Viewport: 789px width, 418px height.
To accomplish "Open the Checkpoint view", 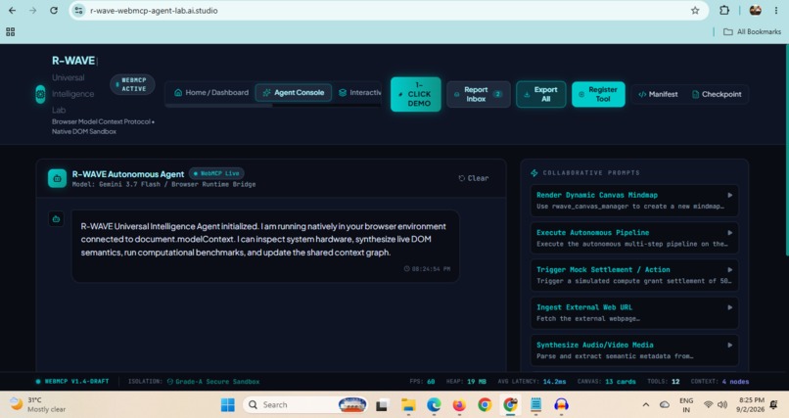I will tap(717, 94).
